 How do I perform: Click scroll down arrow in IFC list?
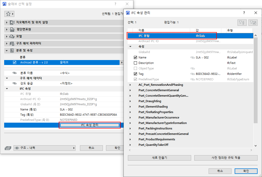tap(255, 146)
